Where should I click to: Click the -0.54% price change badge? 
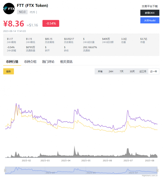click(x=51, y=23)
